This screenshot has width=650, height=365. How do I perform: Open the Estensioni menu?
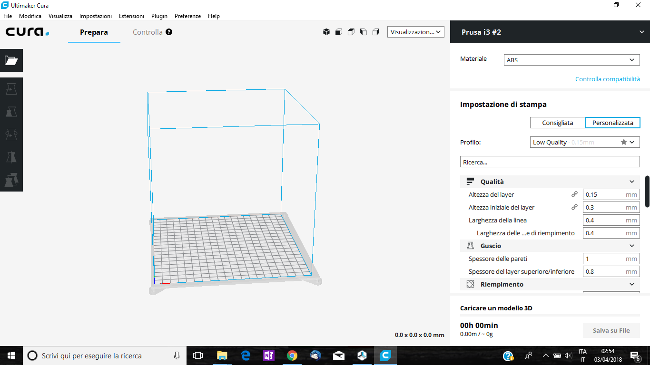point(131,16)
